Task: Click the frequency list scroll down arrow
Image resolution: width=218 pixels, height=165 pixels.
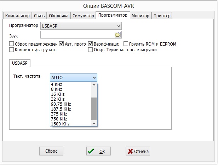Action: click(x=94, y=123)
